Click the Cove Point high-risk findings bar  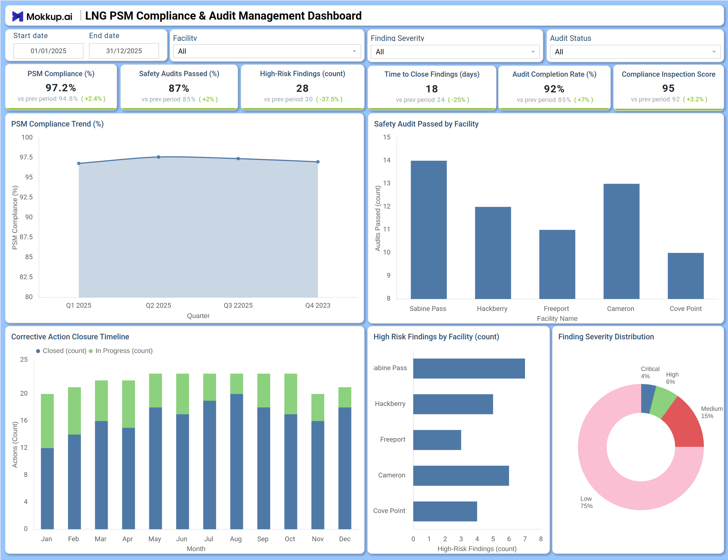click(x=445, y=511)
